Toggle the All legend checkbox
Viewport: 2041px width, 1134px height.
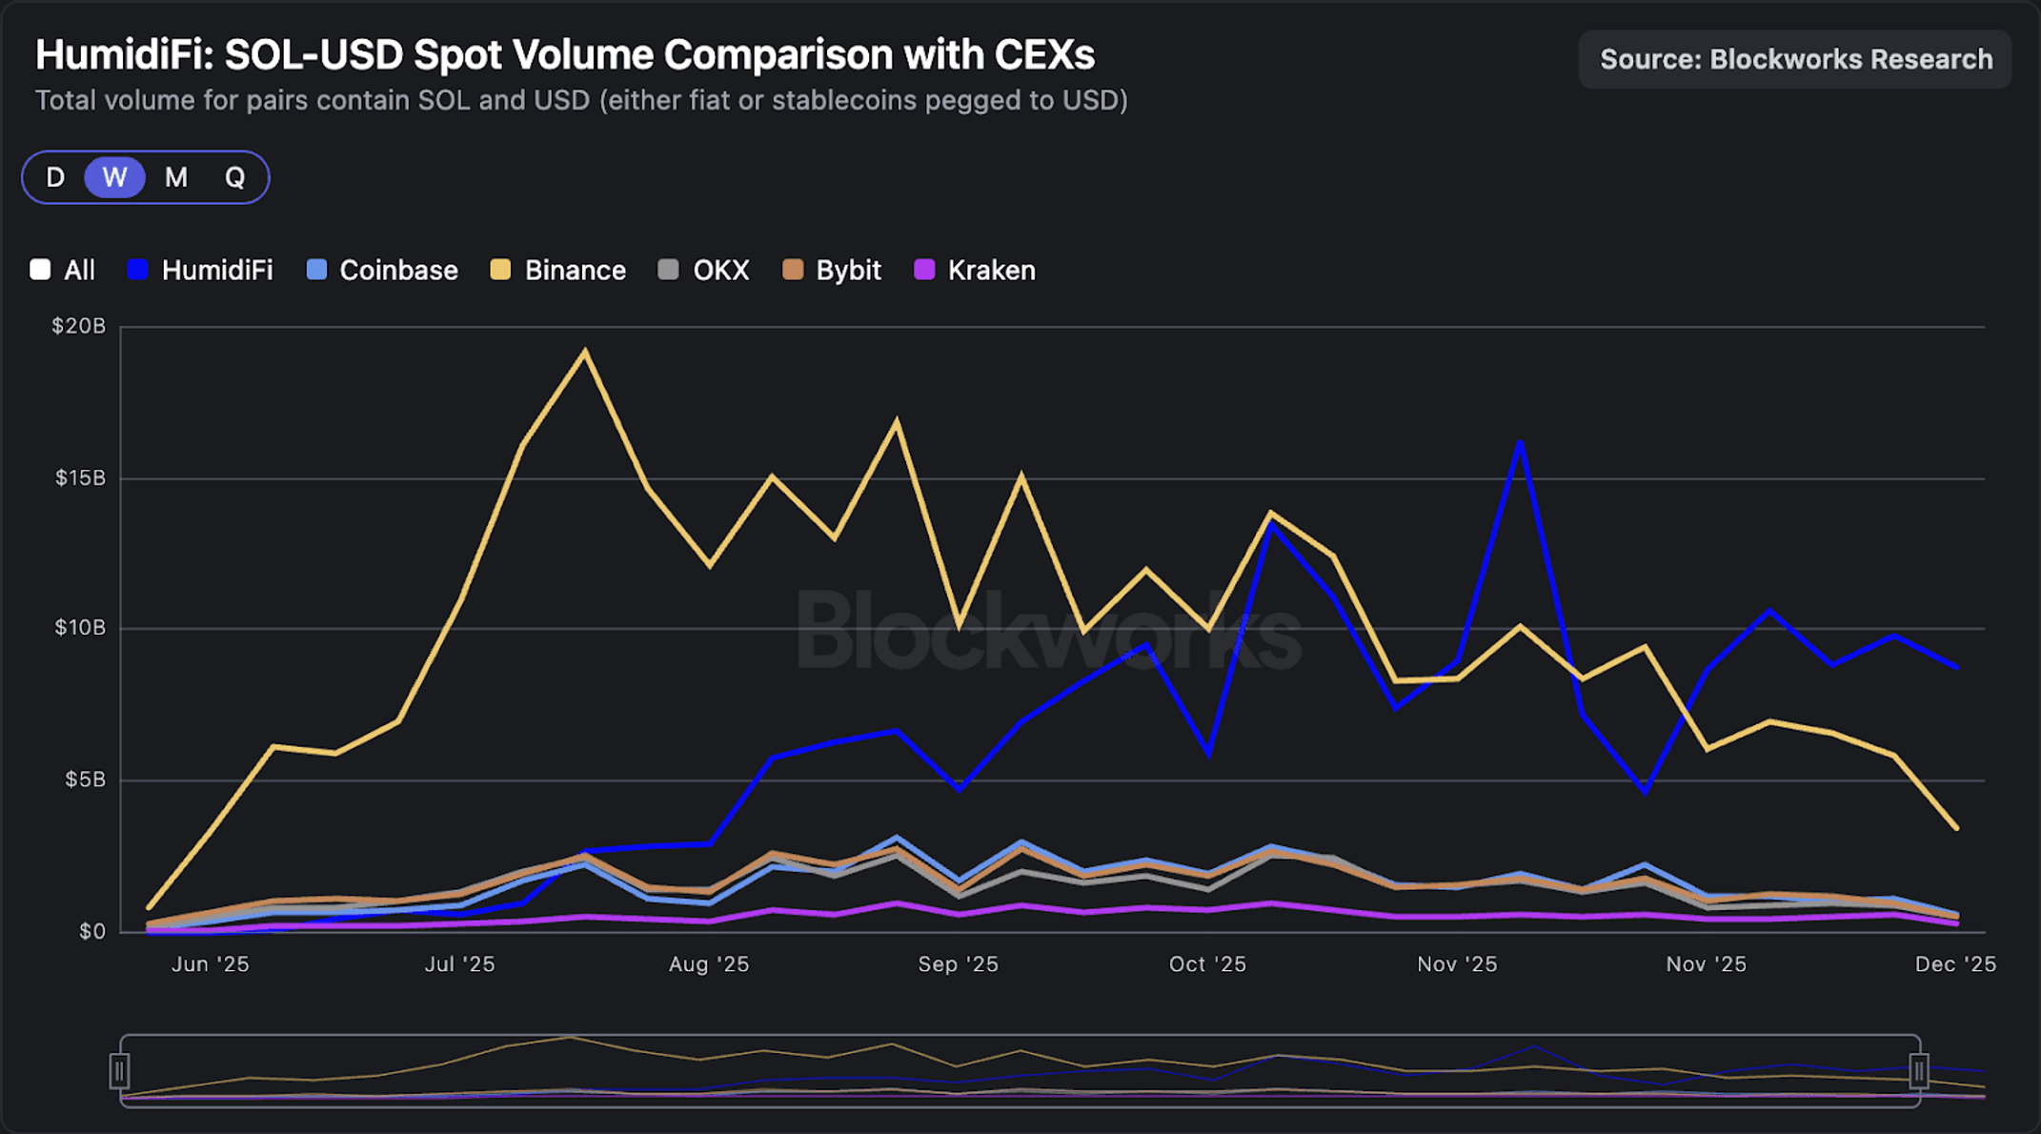(x=40, y=270)
